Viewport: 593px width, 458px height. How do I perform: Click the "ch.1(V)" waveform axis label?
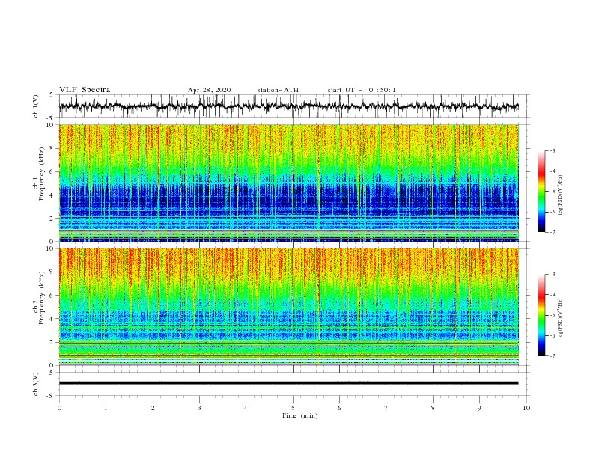(36, 106)
